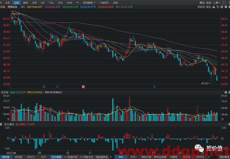The image size is (230, 159).
Task: Switch to the 分时 intraday view
Action: coord(7,2)
